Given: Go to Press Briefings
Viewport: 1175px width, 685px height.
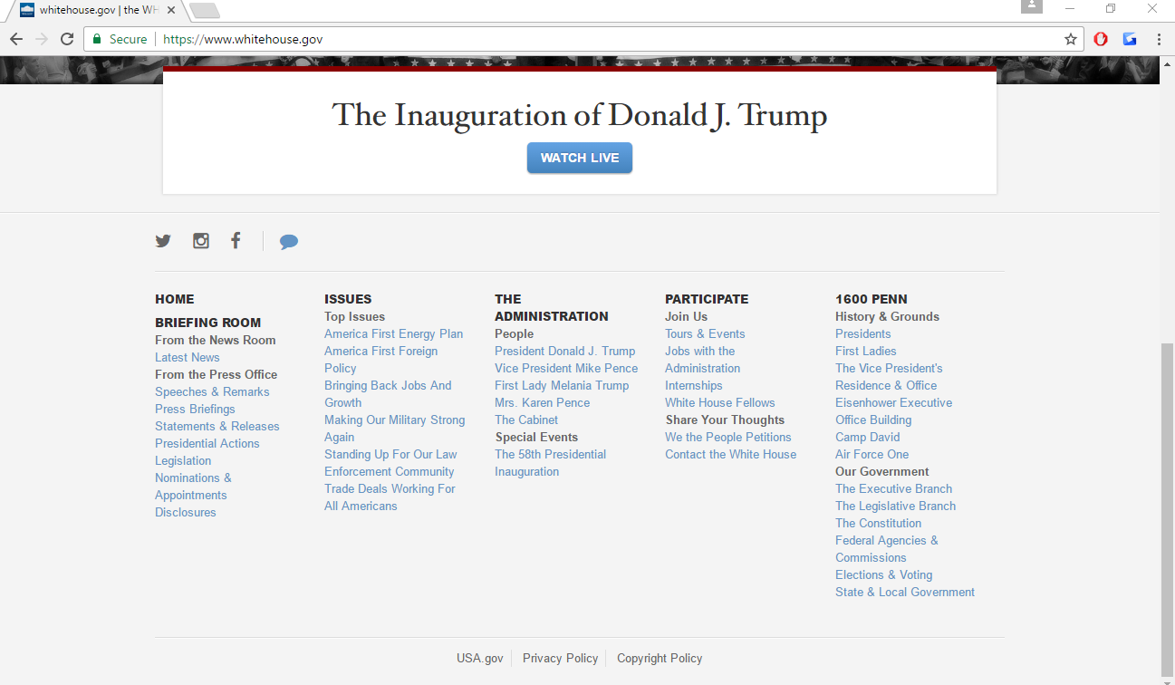Looking at the screenshot, I should 195,409.
